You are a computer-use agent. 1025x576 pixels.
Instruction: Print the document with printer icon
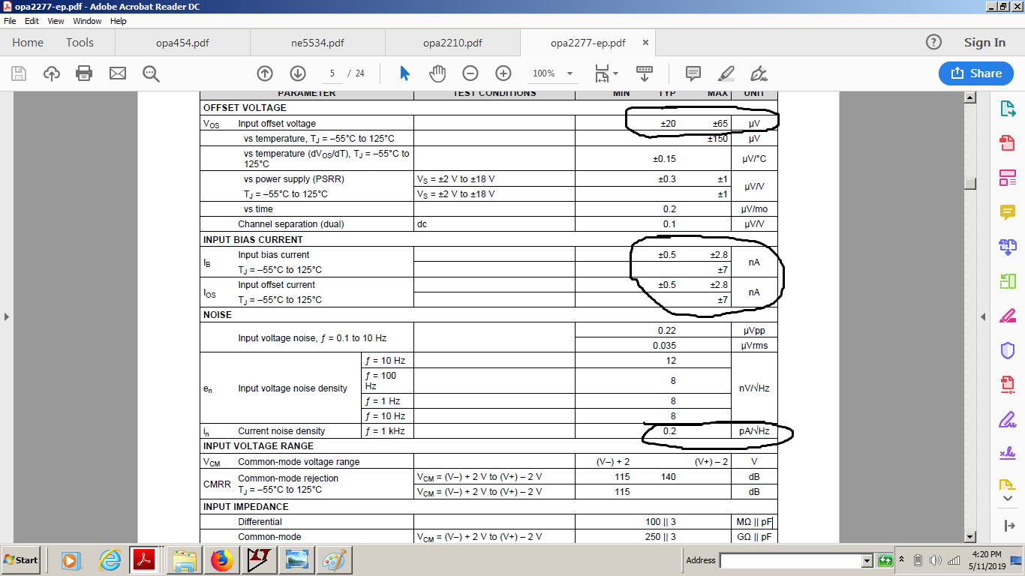(84, 73)
